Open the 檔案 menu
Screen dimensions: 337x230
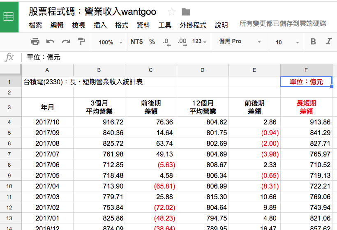pos(35,25)
